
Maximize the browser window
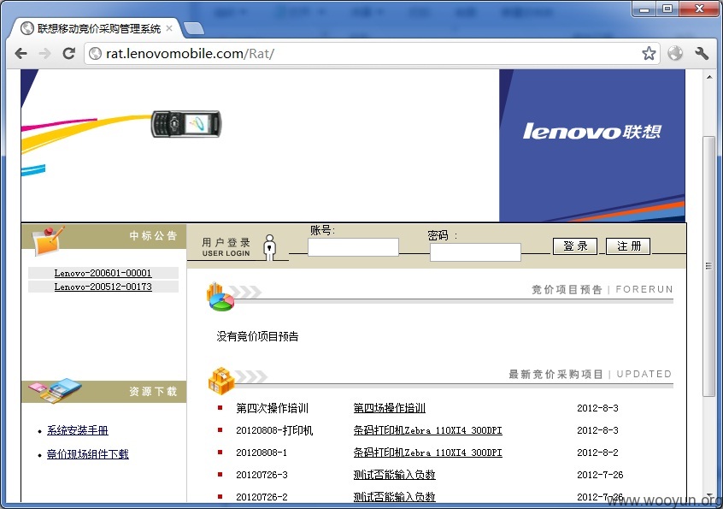coord(667,9)
